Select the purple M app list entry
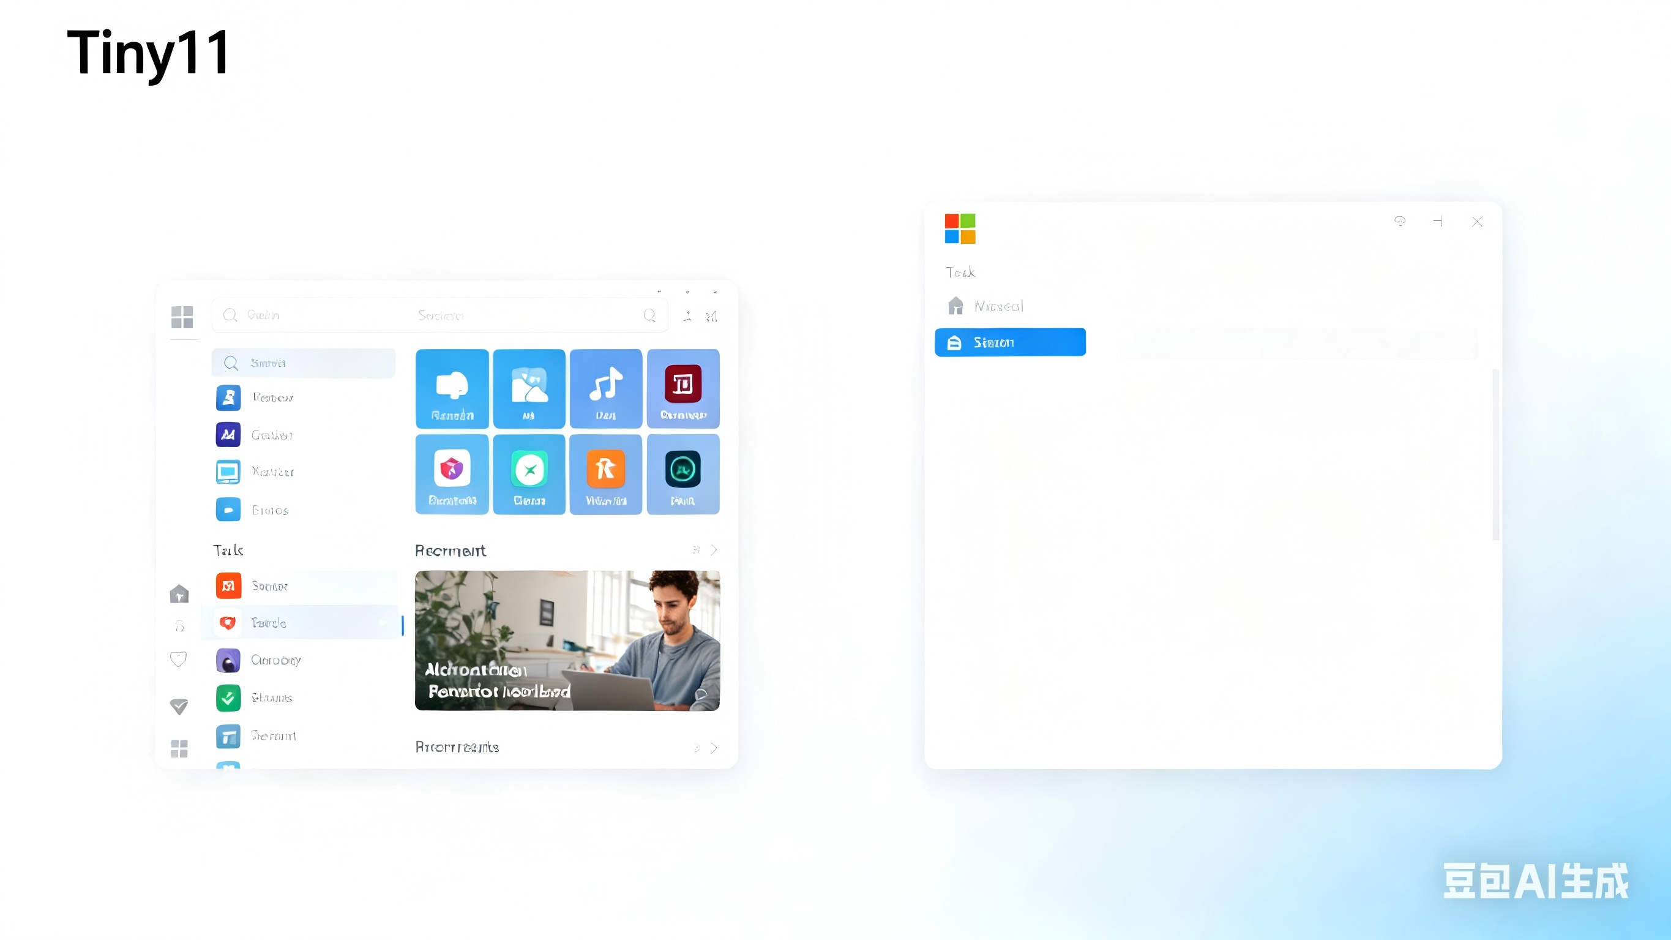 (304, 434)
